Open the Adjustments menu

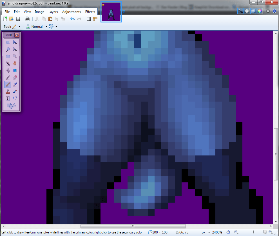[72, 12]
